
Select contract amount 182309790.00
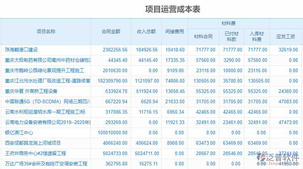tap(112, 81)
